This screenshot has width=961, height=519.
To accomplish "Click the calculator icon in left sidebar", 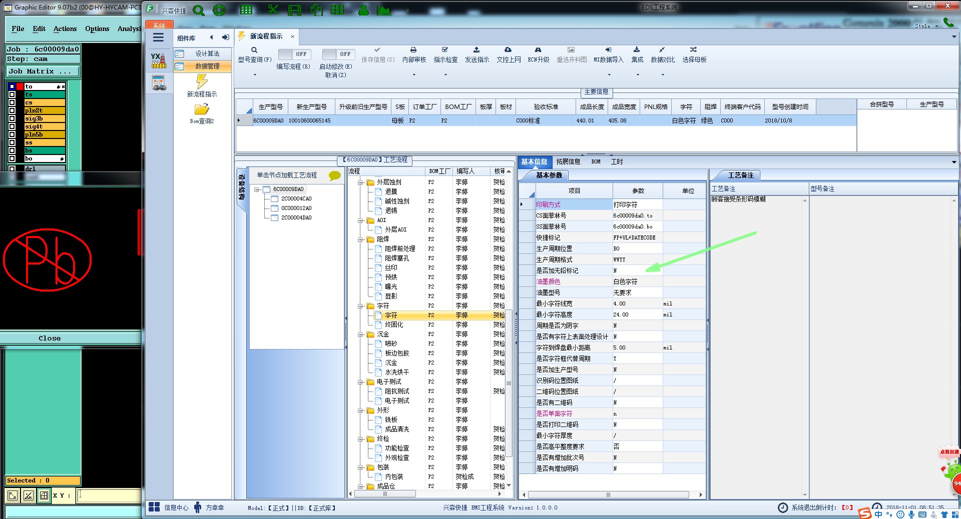I will coord(159,82).
